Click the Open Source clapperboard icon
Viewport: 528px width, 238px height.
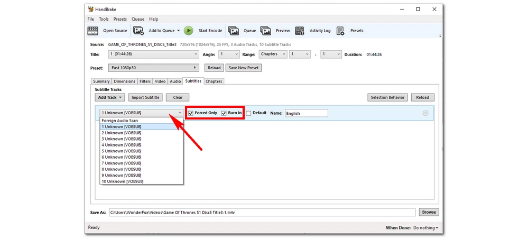93,31
